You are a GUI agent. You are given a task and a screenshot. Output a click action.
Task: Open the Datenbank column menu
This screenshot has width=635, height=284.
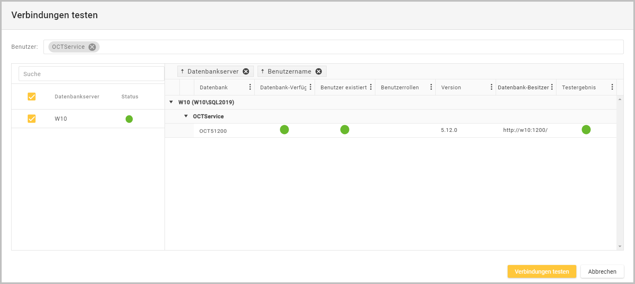point(250,87)
